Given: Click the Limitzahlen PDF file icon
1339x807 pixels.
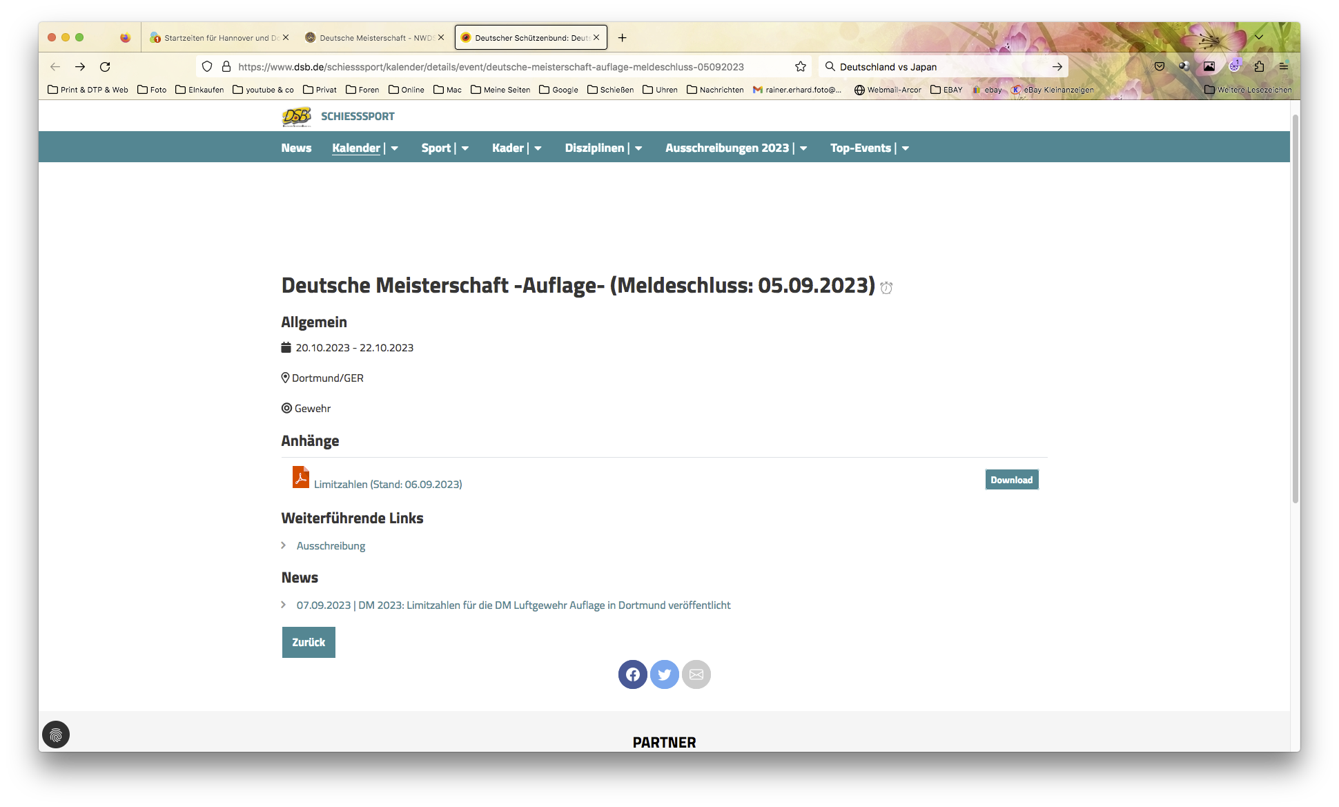Looking at the screenshot, I should (x=300, y=478).
